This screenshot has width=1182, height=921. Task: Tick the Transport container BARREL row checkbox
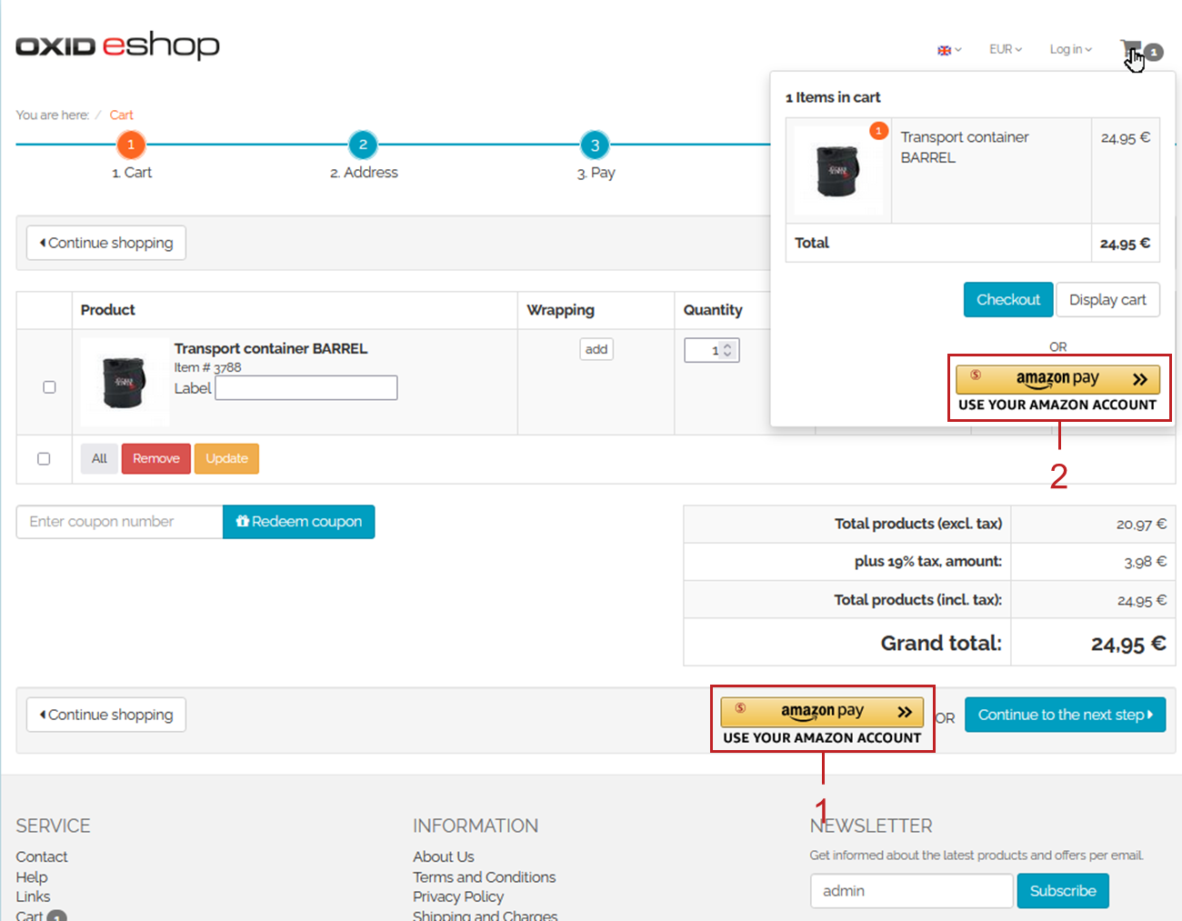click(50, 387)
